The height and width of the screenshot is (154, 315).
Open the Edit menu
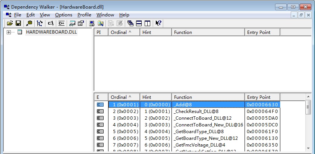click(31, 15)
